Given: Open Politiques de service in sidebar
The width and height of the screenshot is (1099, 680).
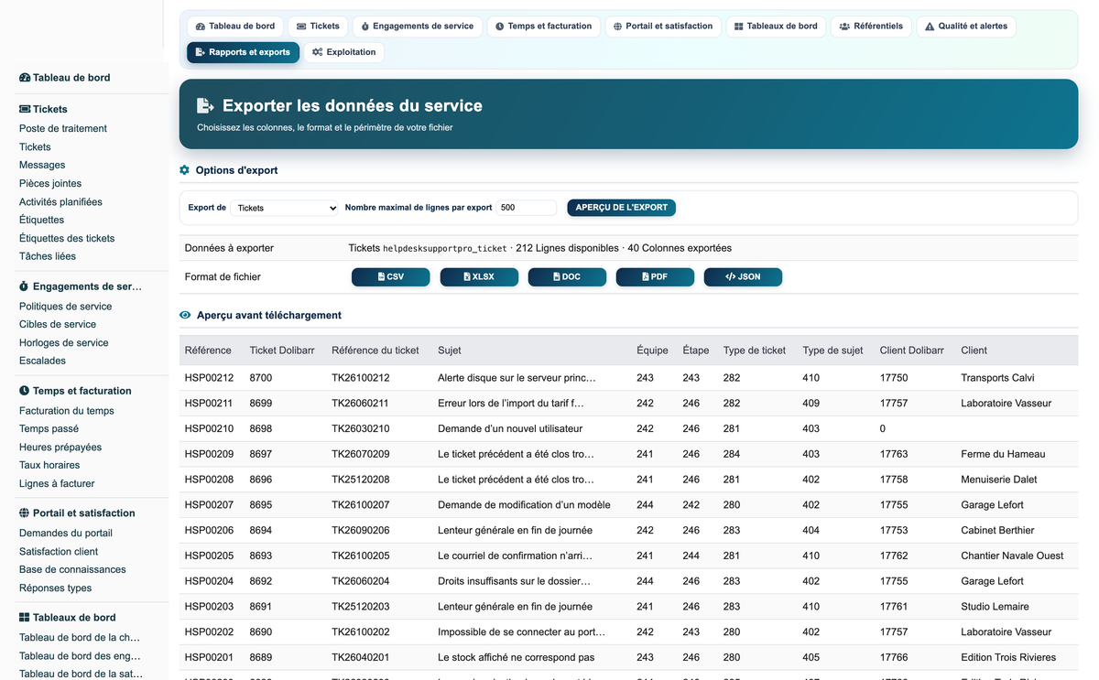Looking at the screenshot, I should [66, 307].
